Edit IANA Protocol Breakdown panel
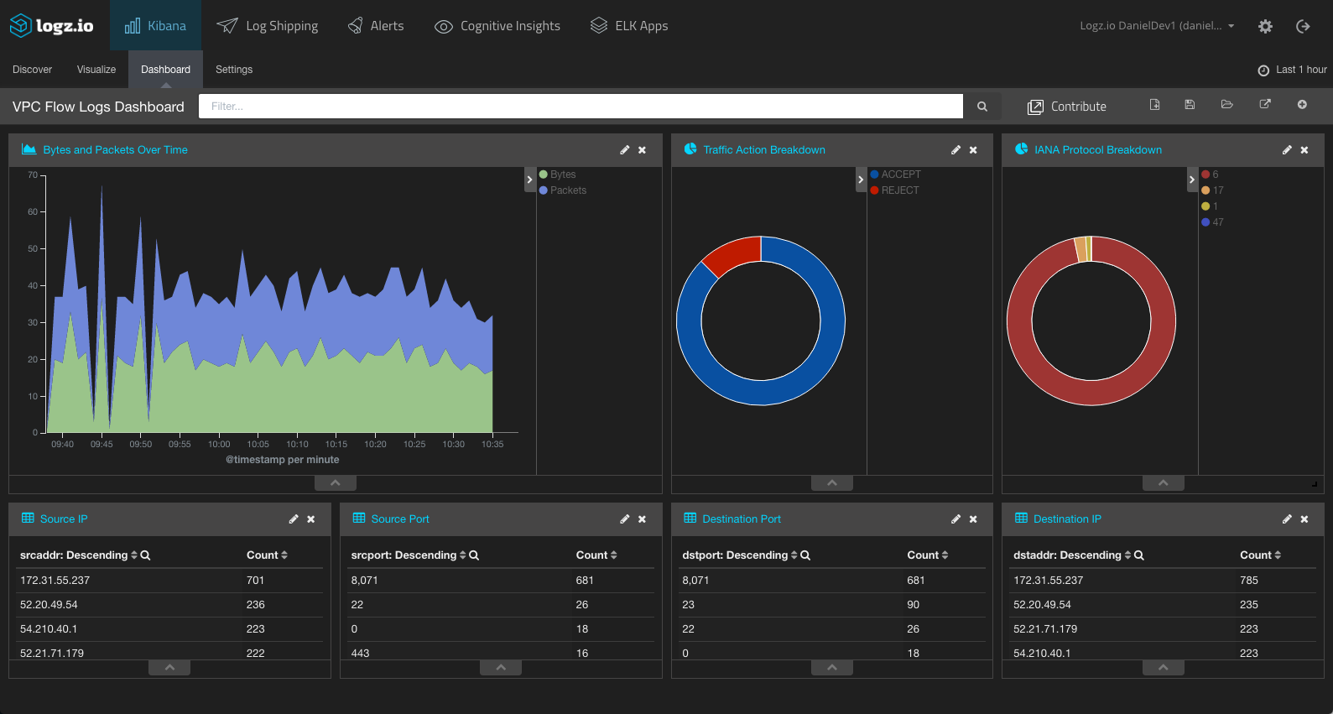The width and height of the screenshot is (1333, 714). pos(1287,150)
